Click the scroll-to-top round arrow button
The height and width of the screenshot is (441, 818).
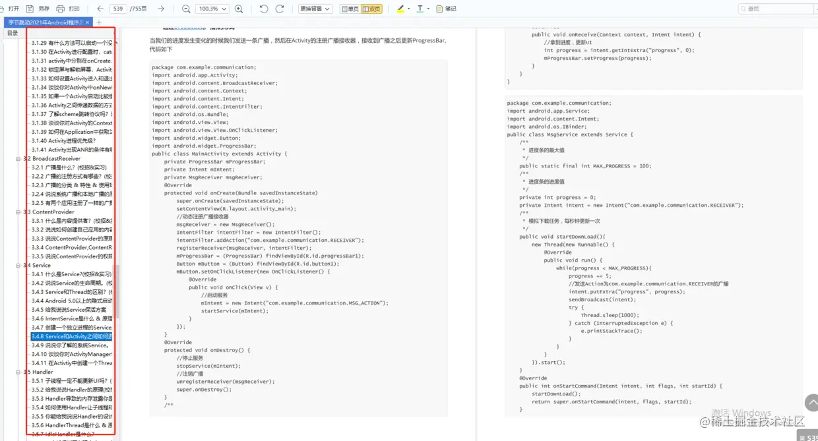pyautogui.click(x=811, y=403)
